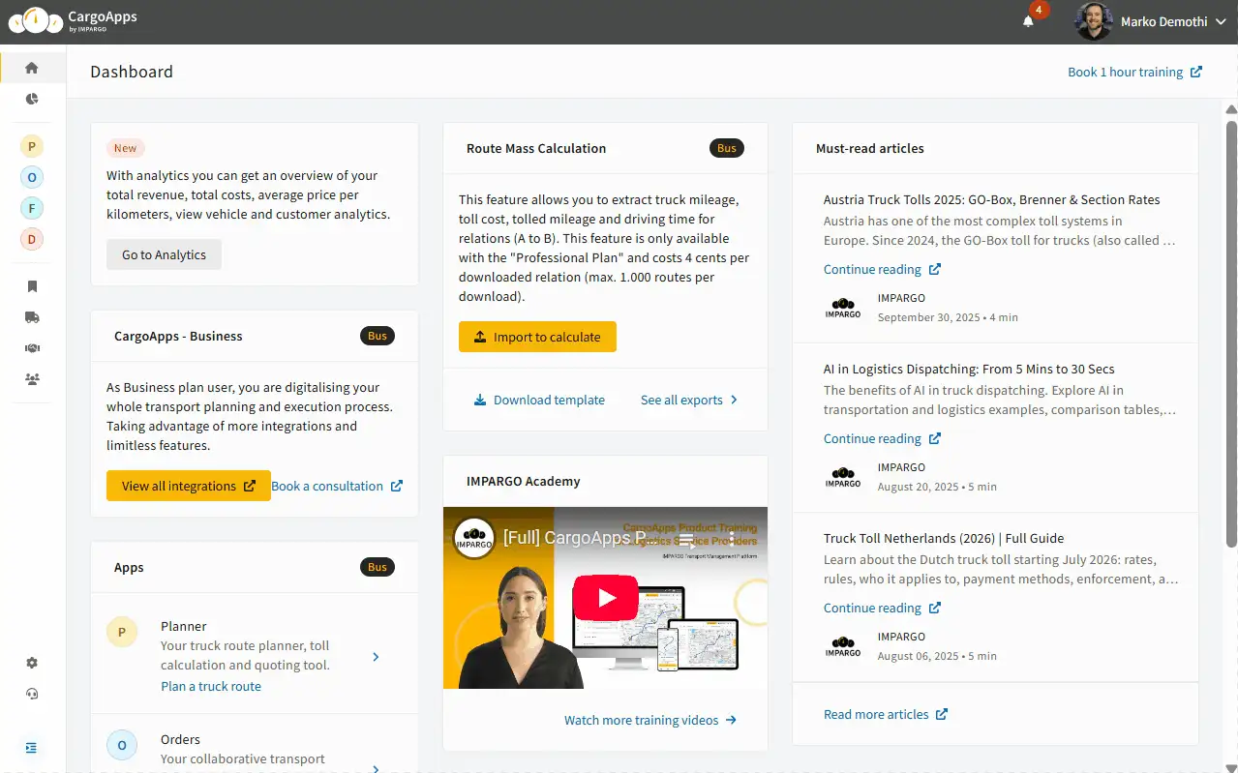Open Book a consultation link
1238x773 pixels.
pos(337,486)
